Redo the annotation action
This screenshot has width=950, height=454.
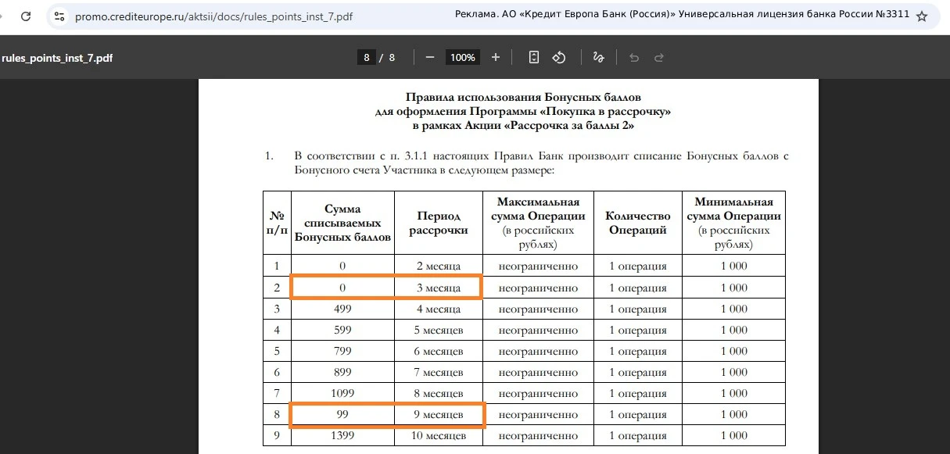click(x=659, y=57)
